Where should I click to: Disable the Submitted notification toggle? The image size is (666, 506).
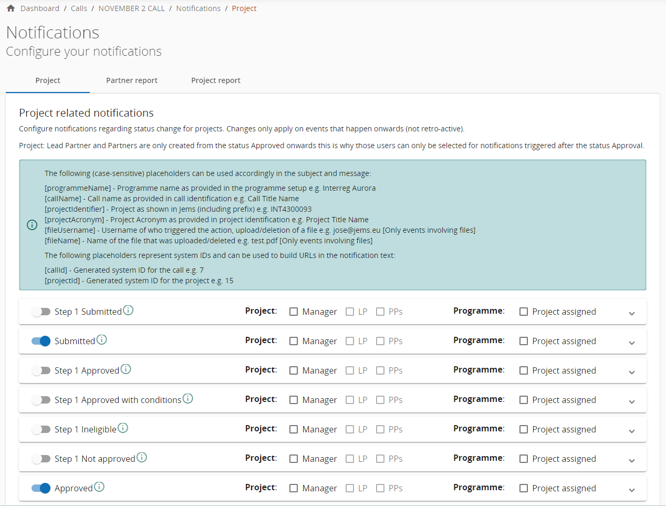click(41, 341)
